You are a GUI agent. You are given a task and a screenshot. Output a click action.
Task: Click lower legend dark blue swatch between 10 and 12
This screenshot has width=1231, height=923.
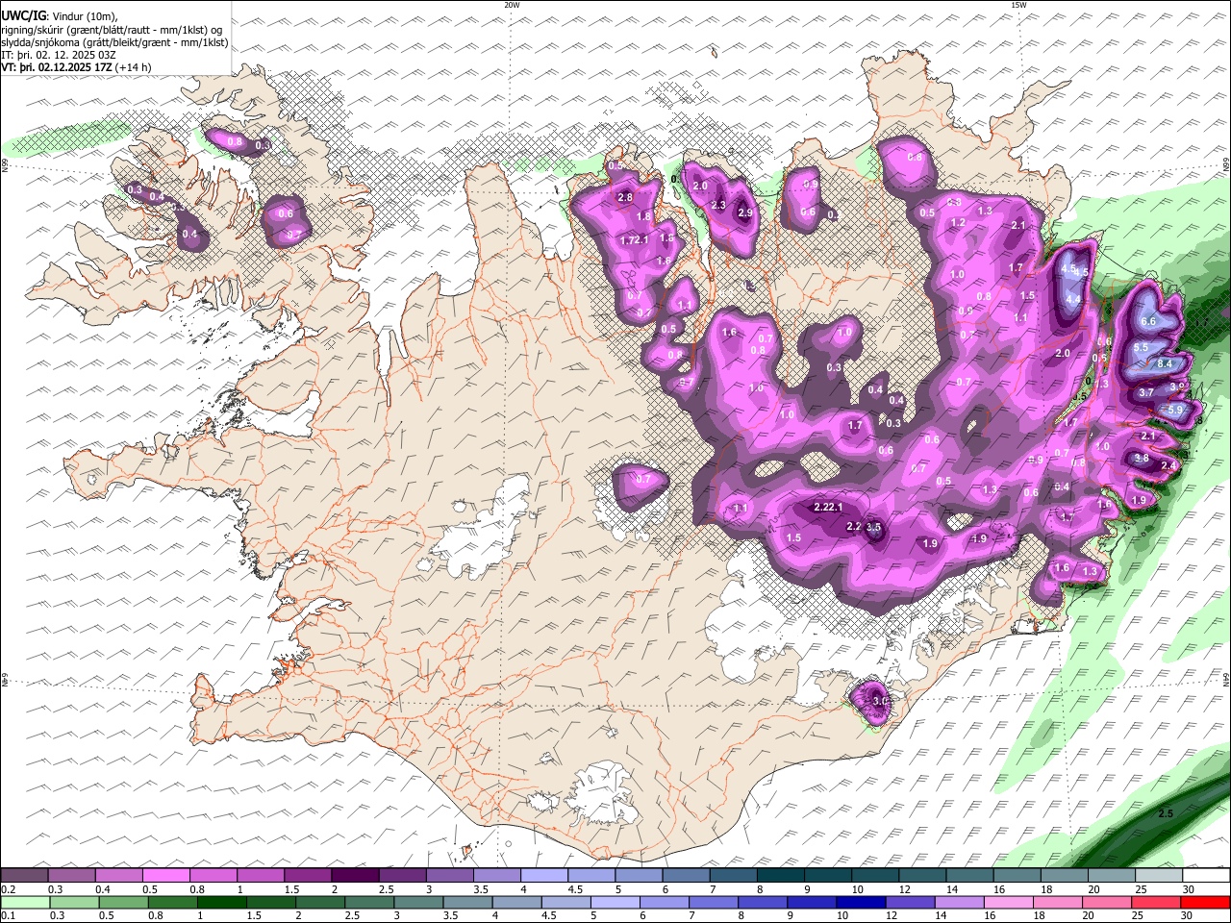pos(860,902)
